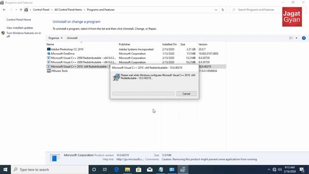Click the All Control Panel Items breadcrumb

(x=68, y=10)
